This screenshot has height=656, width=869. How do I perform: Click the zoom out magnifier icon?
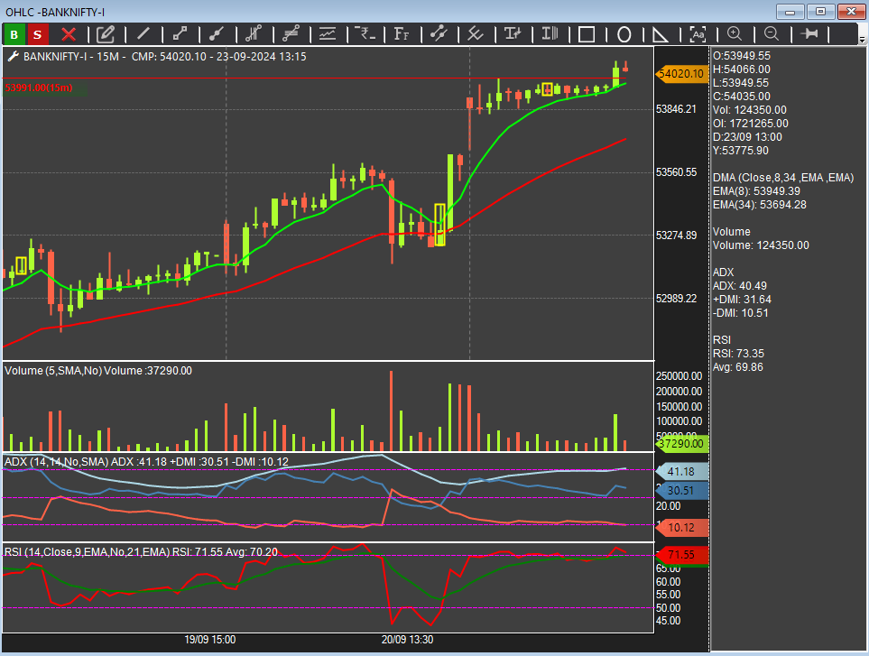click(x=772, y=34)
